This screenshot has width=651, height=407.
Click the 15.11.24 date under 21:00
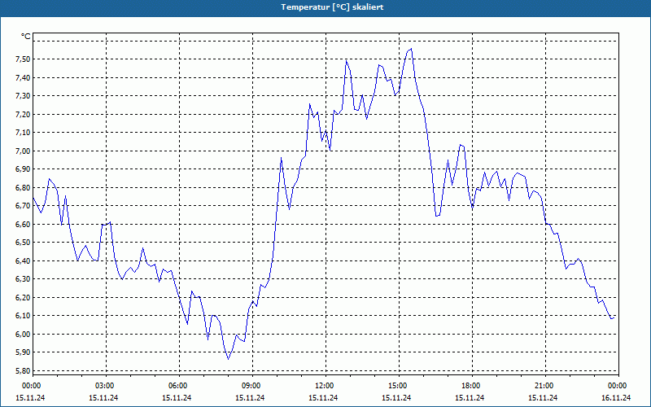(x=543, y=398)
